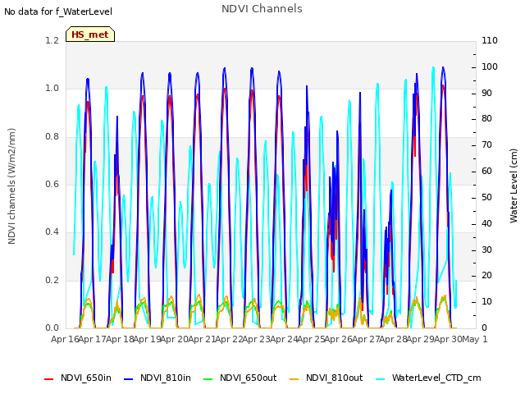Click the Apr 29 x-axis tick label
This screenshot has height=394, width=525.
[x=421, y=339]
